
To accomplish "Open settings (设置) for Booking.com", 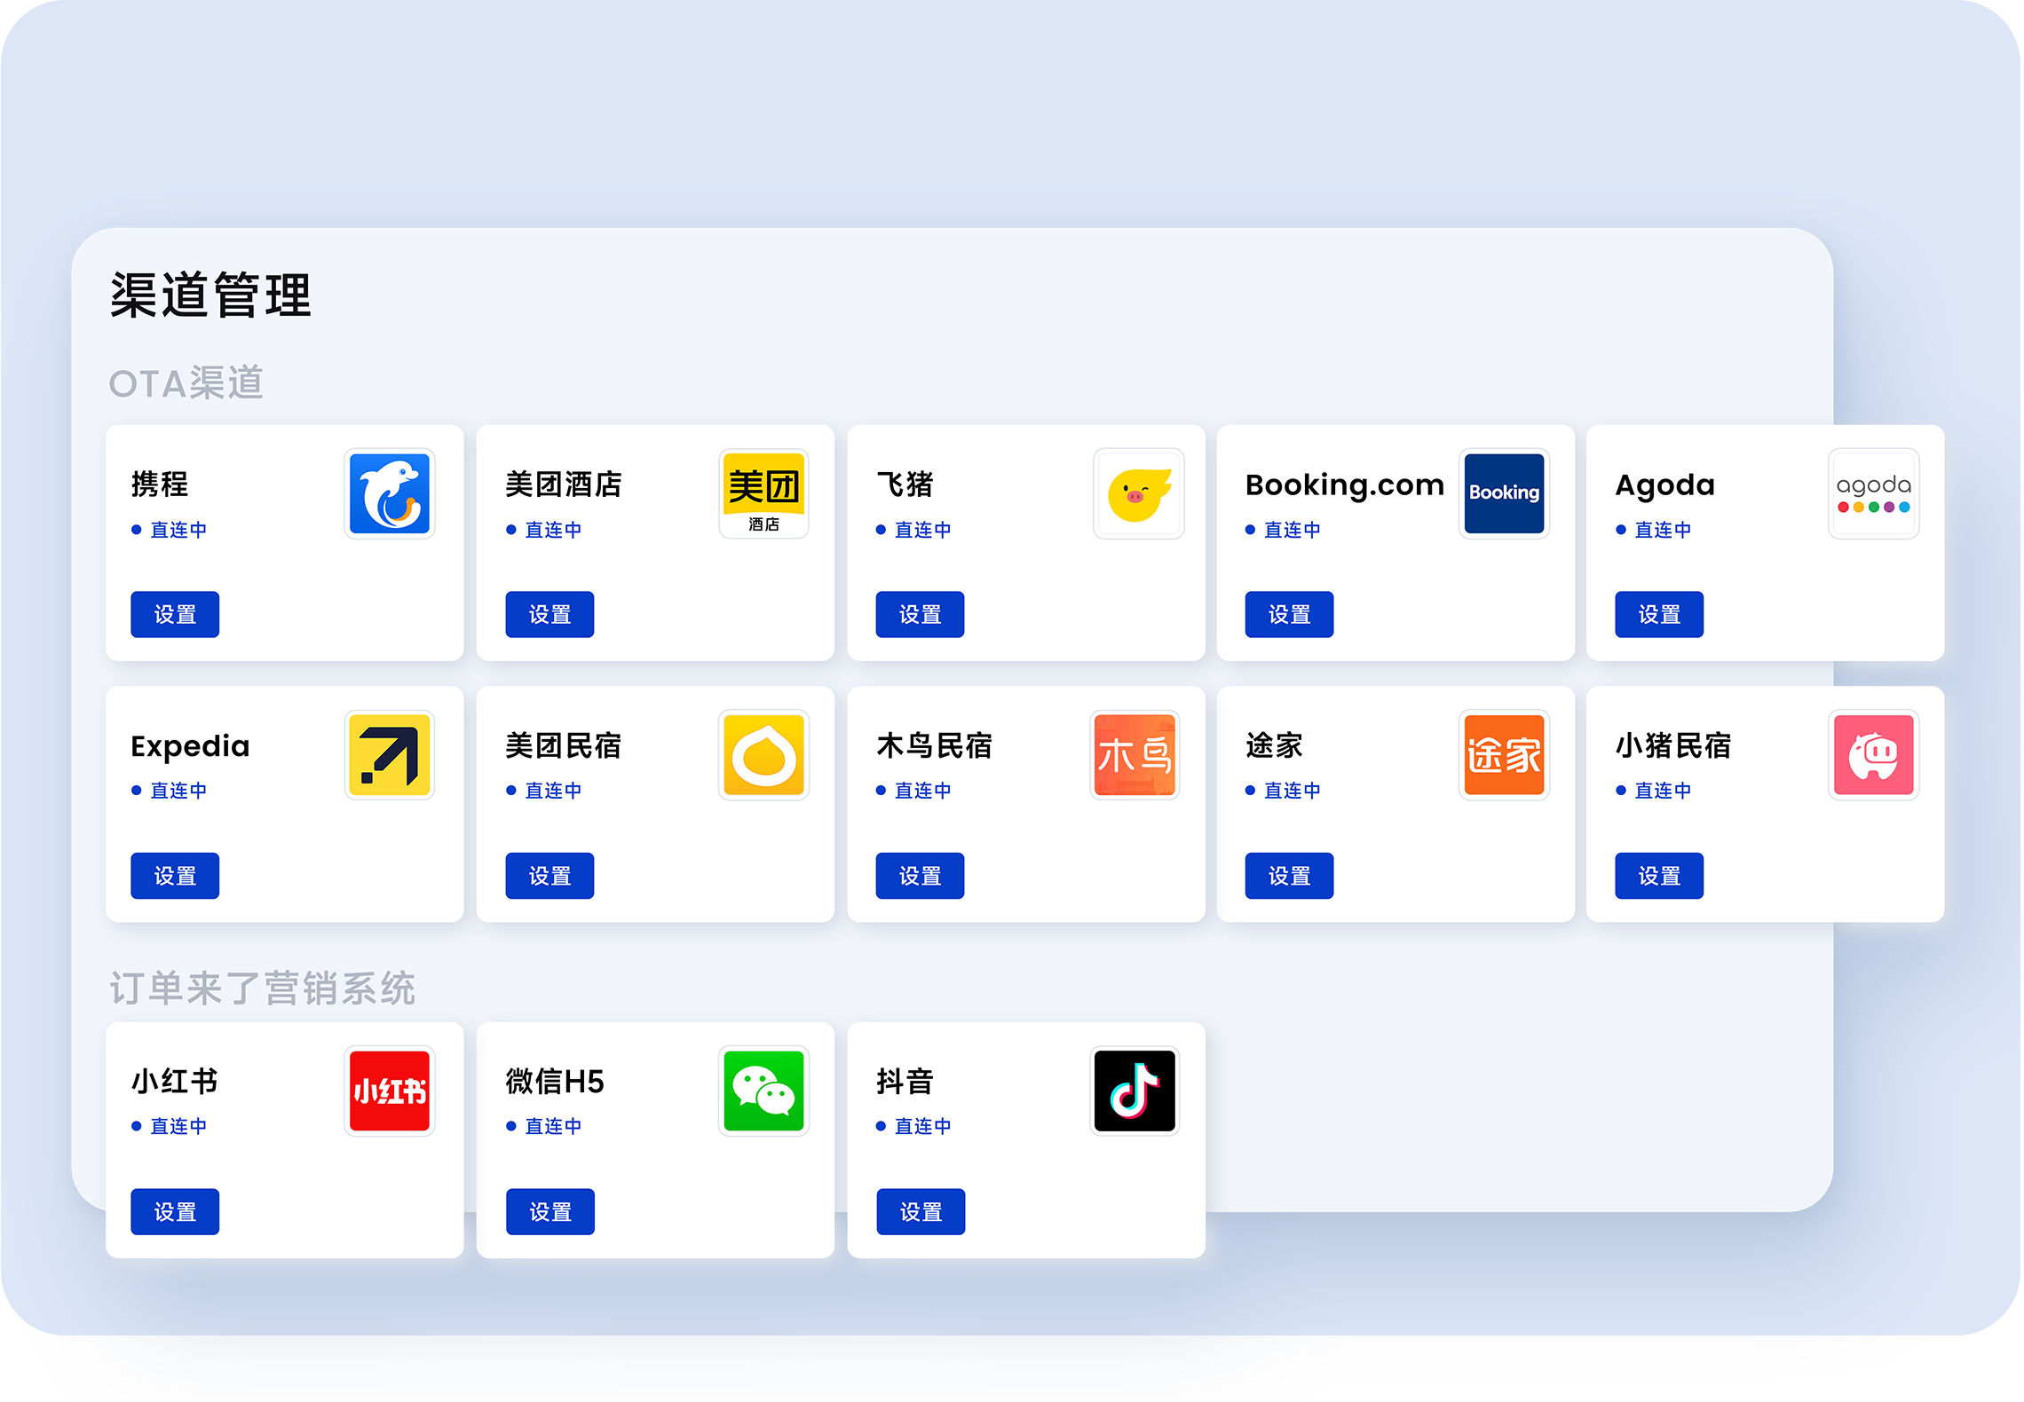I will (x=1289, y=614).
